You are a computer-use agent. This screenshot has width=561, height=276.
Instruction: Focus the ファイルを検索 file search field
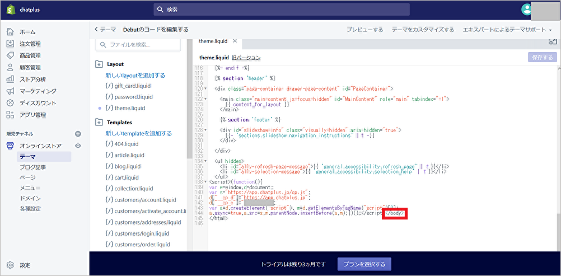pyautogui.click(x=138, y=45)
